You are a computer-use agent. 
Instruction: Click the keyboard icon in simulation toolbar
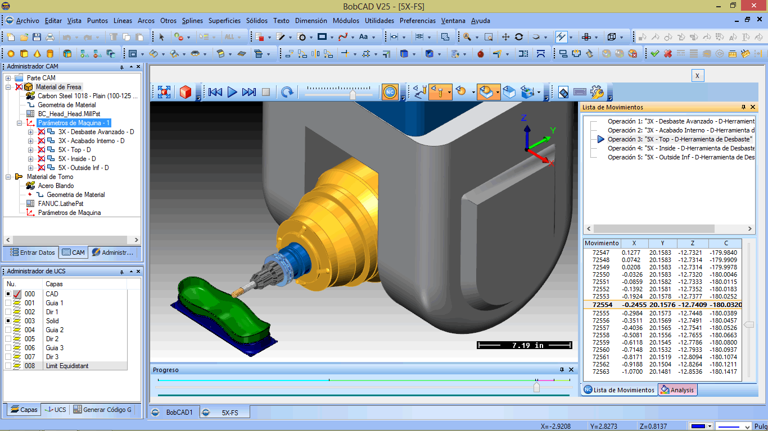(580, 92)
